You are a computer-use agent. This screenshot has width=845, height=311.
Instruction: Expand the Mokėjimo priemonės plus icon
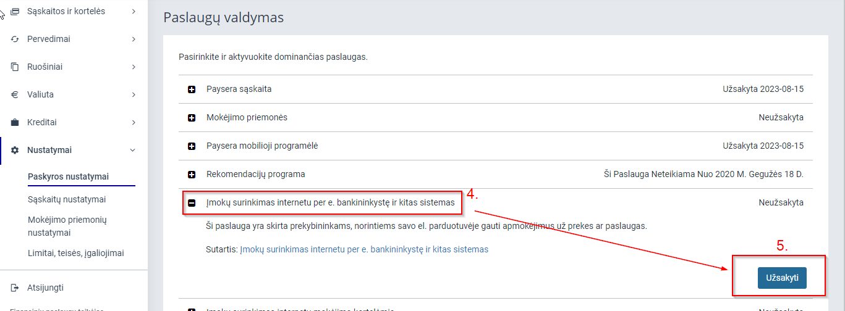tap(192, 118)
